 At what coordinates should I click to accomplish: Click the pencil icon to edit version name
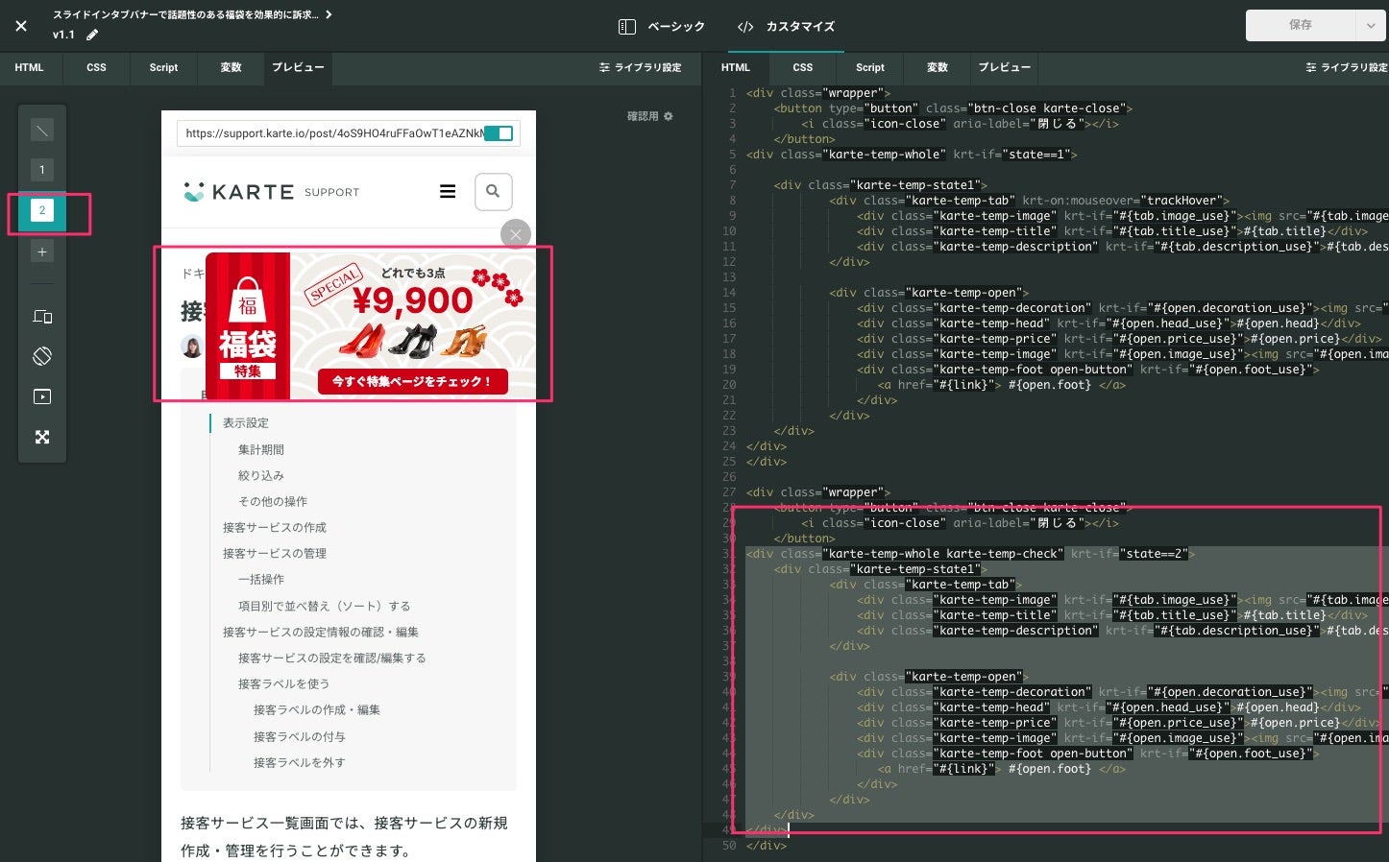point(92,35)
